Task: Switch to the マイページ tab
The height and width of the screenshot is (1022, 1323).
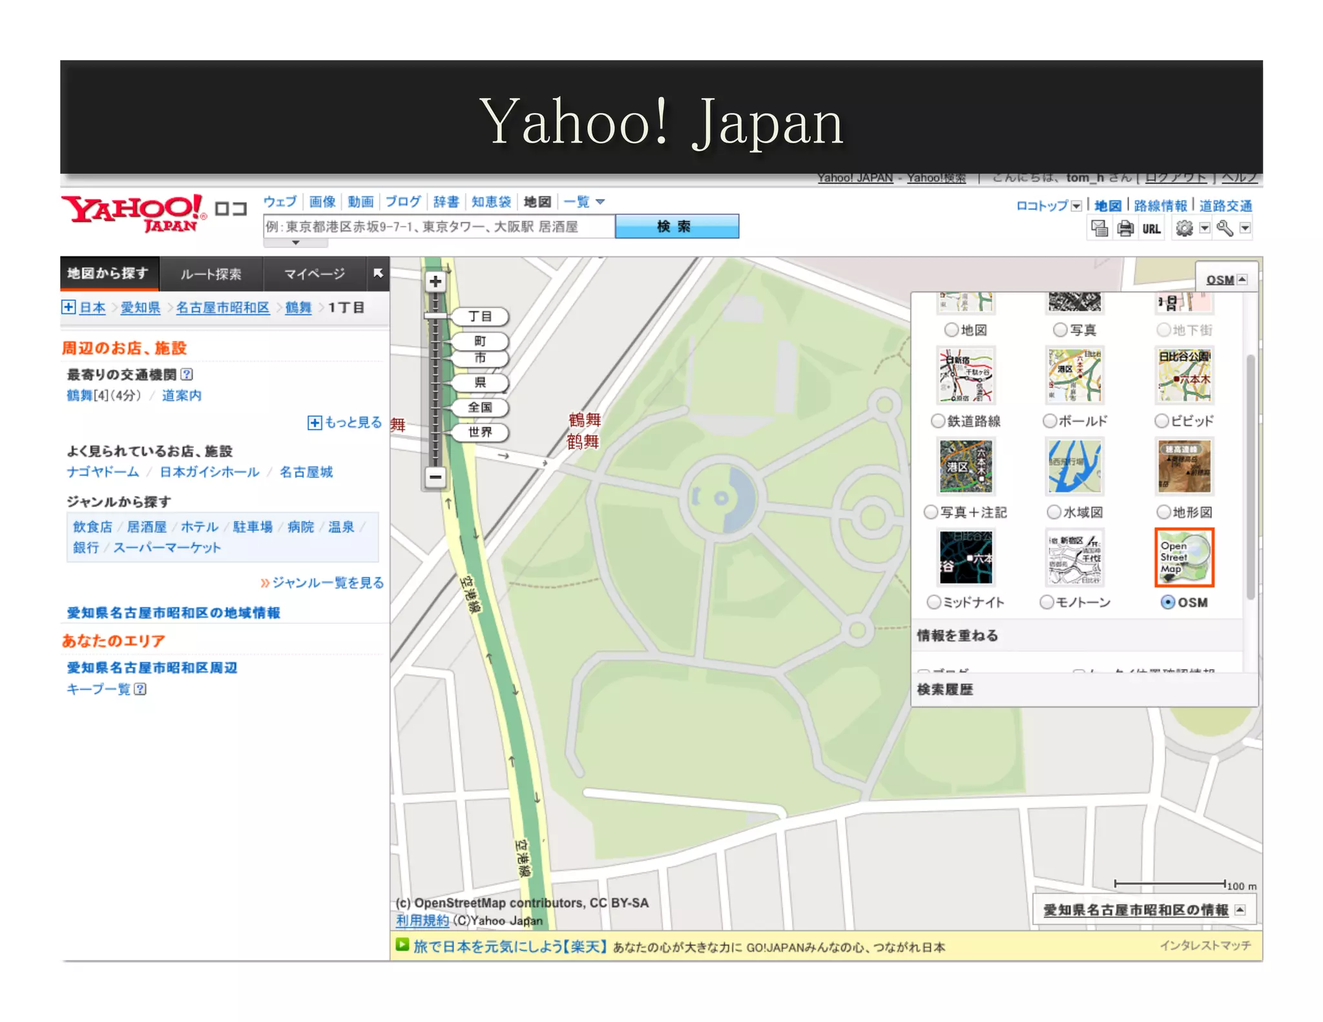Action: pos(315,274)
